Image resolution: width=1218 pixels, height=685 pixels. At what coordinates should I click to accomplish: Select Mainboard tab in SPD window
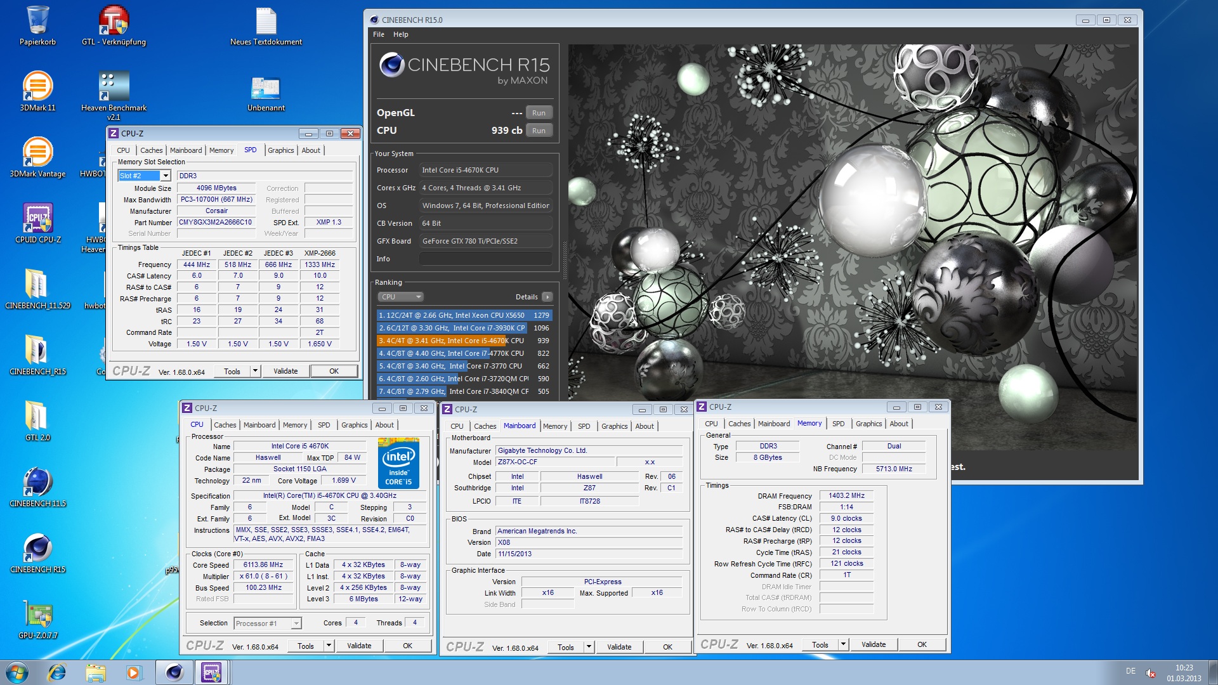point(186,150)
